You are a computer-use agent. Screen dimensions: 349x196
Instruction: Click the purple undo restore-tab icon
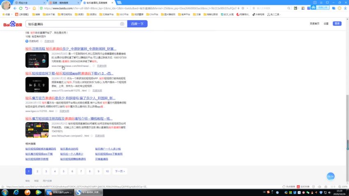coord(27,8)
